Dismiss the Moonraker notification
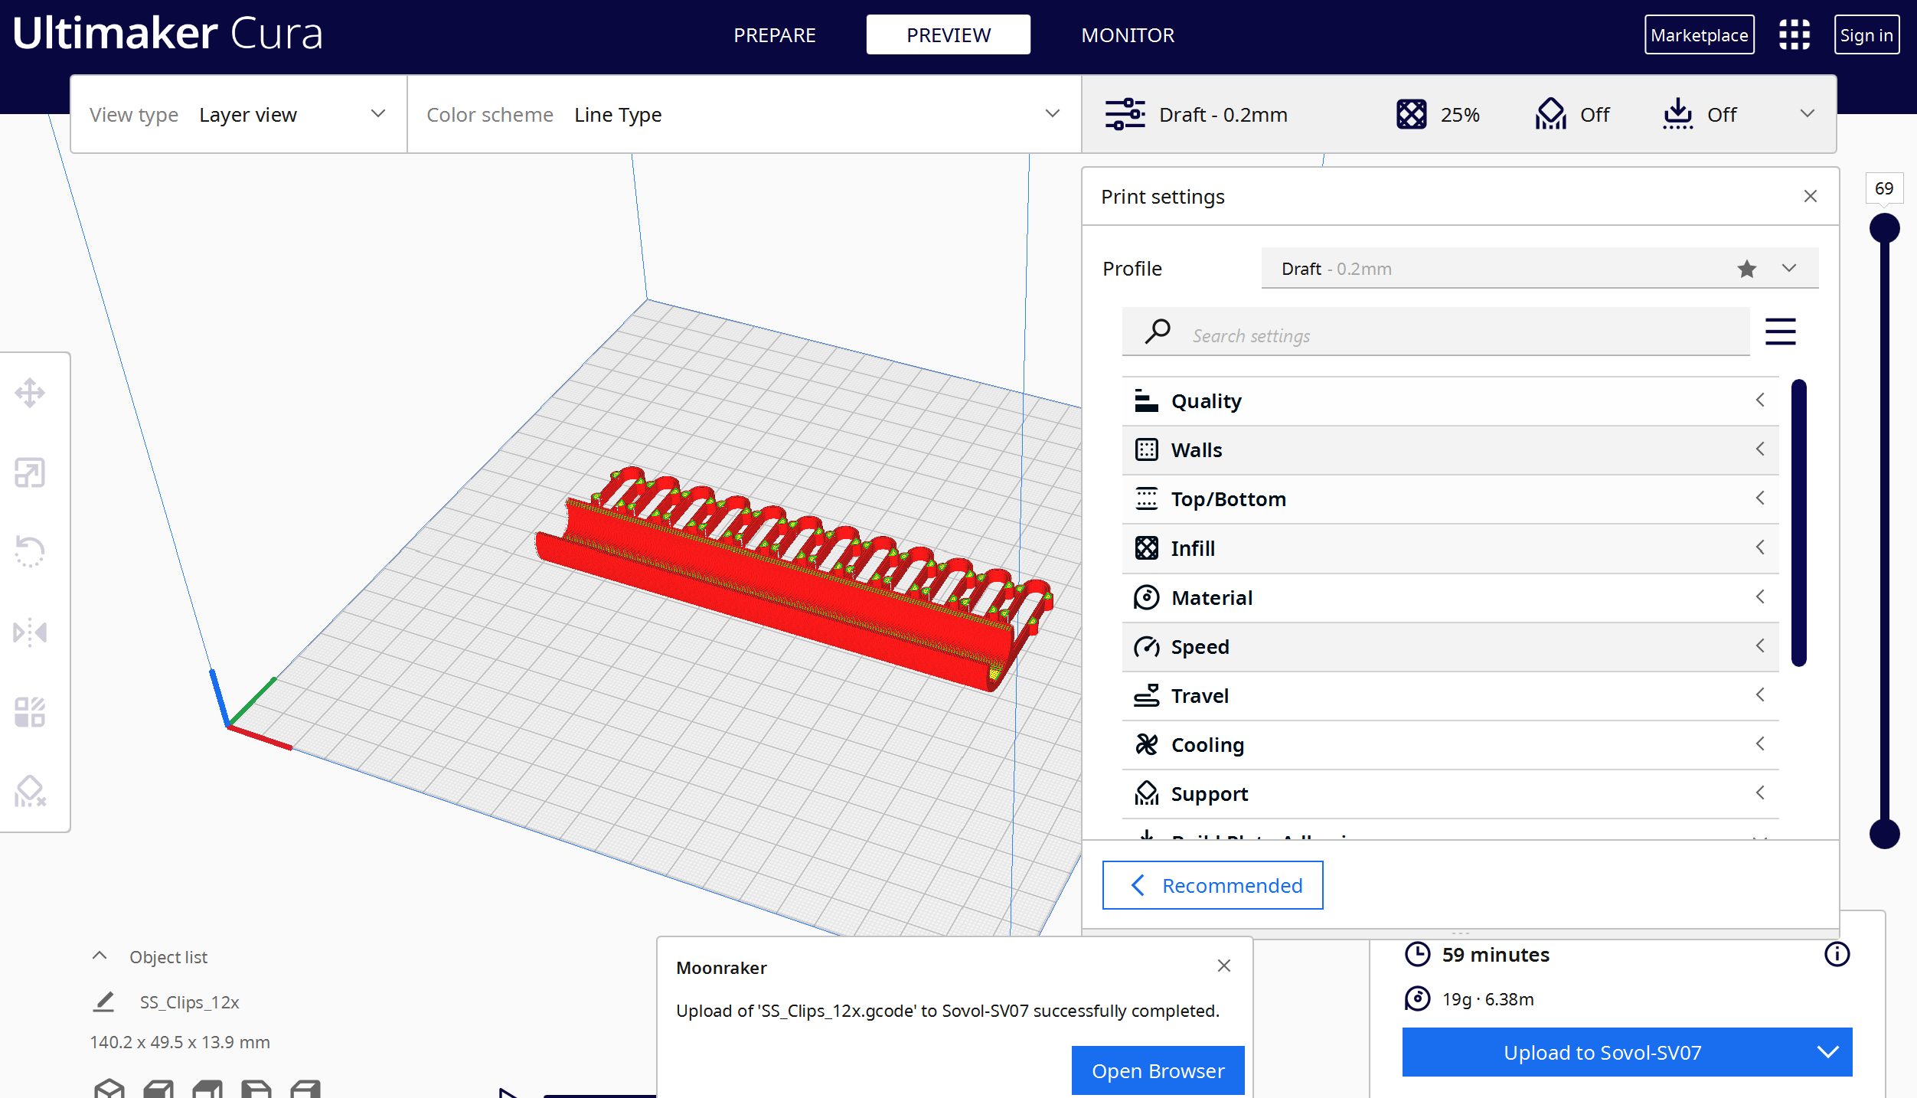Viewport: 1917px width, 1098px height. pyautogui.click(x=1223, y=966)
